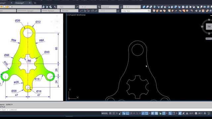Toggle selection cycling in status bar
The image size is (212, 119).
160,113
